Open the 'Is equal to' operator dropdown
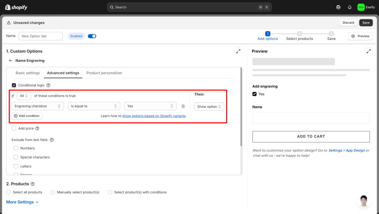The height and width of the screenshot is (214, 379). 94,106
